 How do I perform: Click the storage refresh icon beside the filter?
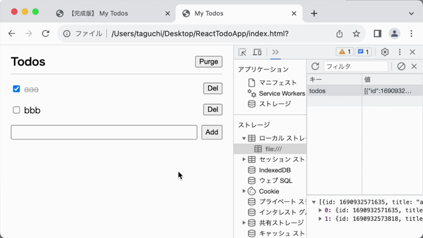pyautogui.click(x=315, y=66)
